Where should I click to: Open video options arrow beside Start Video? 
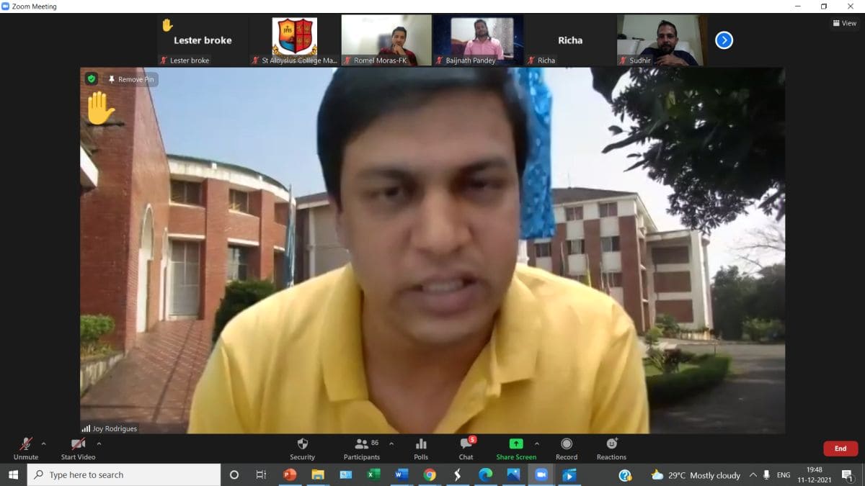pyautogui.click(x=99, y=444)
